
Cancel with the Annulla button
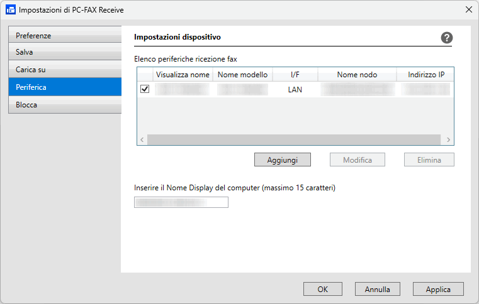click(x=377, y=290)
